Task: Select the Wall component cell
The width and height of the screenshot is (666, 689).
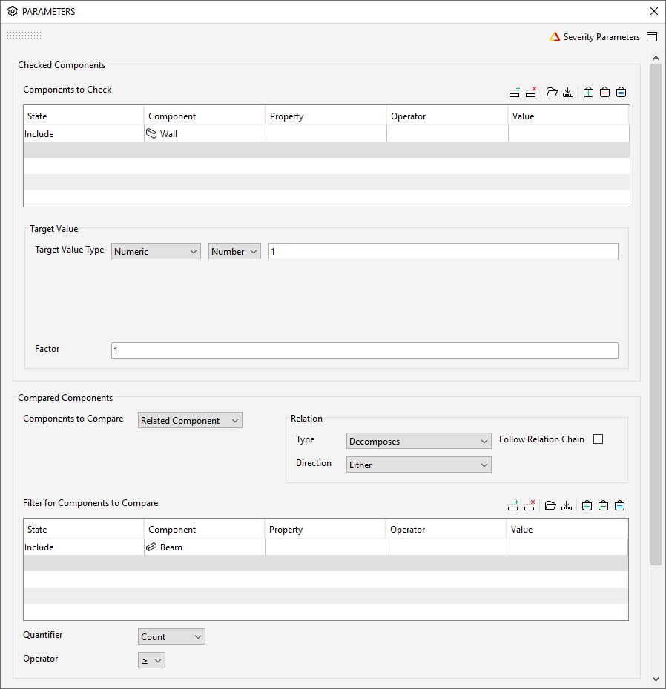Action: tap(205, 133)
